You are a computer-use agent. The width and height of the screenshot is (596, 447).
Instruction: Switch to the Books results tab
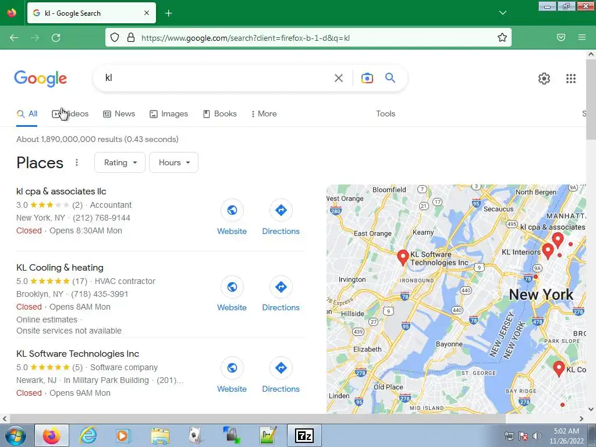click(x=219, y=113)
